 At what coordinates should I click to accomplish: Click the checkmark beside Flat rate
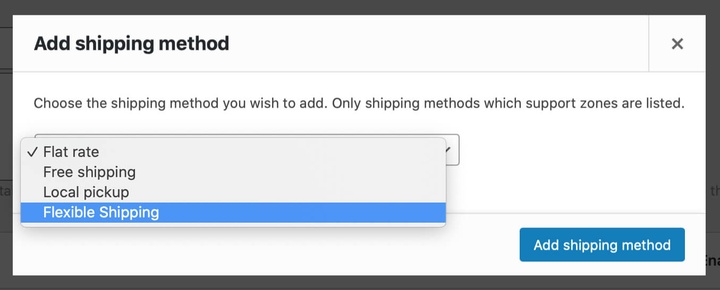point(32,152)
